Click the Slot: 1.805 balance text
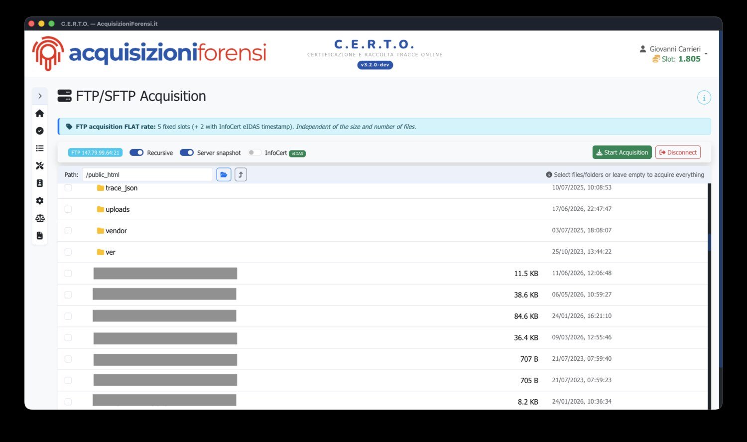The image size is (747, 442). click(x=681, y=59)
